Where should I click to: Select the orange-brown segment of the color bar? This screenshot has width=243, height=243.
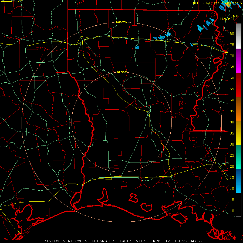click(238, 109)
